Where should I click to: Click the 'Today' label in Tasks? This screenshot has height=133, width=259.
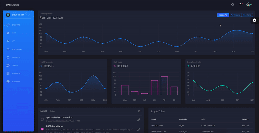[x=52, y=111]
